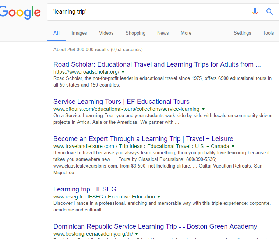This screenshot has width=279, height=239.
Task: Click the 'If you love to travel' snippet
Action: point(162,163)
